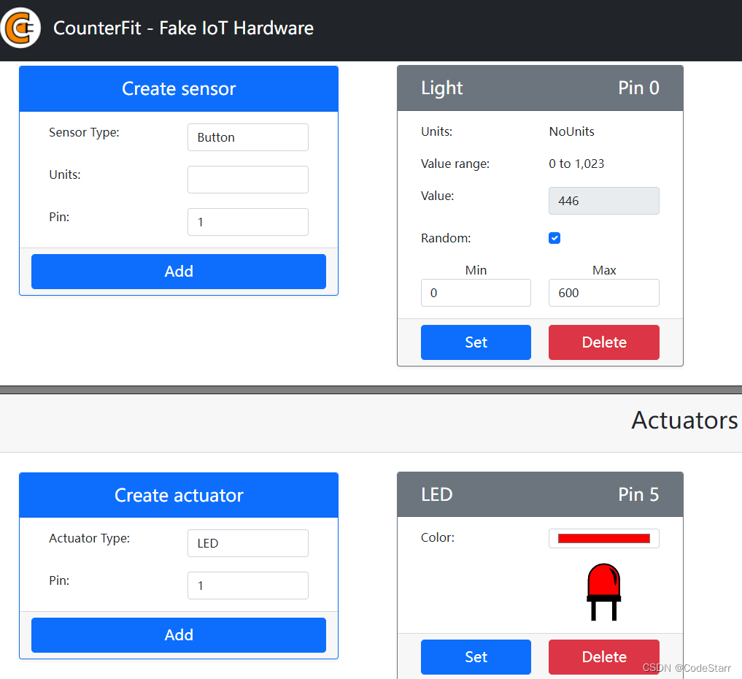Click the '0 to 1,023' value range text
This screenshot has width=742, height=679.
[x=576, y=164]
